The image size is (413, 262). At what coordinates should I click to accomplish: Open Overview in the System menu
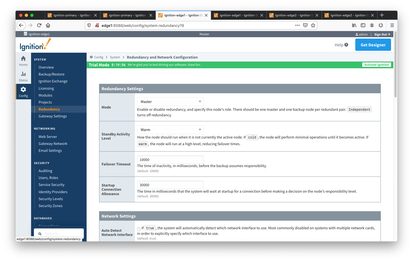click(x=46, y=67)
